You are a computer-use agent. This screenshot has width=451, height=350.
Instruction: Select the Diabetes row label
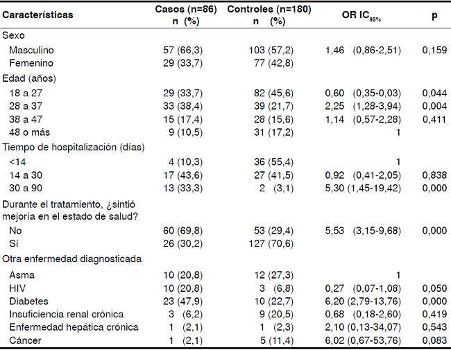point(27,301)
